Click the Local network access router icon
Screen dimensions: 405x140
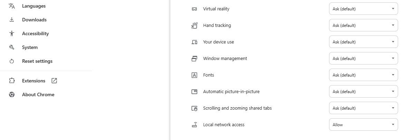pyautogui.click(x=194, y=125)
